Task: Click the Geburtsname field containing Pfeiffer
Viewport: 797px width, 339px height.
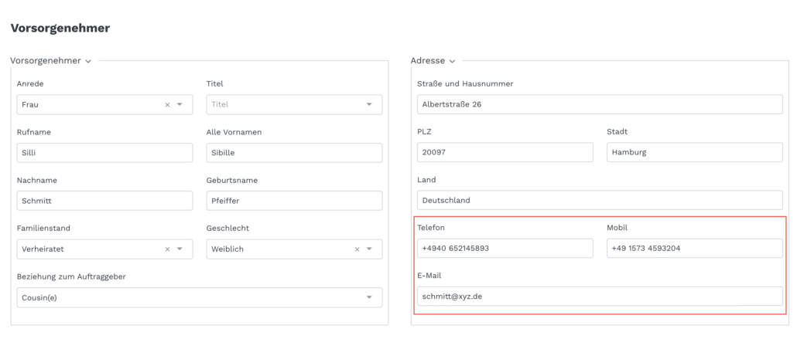Action: (294, 201)
